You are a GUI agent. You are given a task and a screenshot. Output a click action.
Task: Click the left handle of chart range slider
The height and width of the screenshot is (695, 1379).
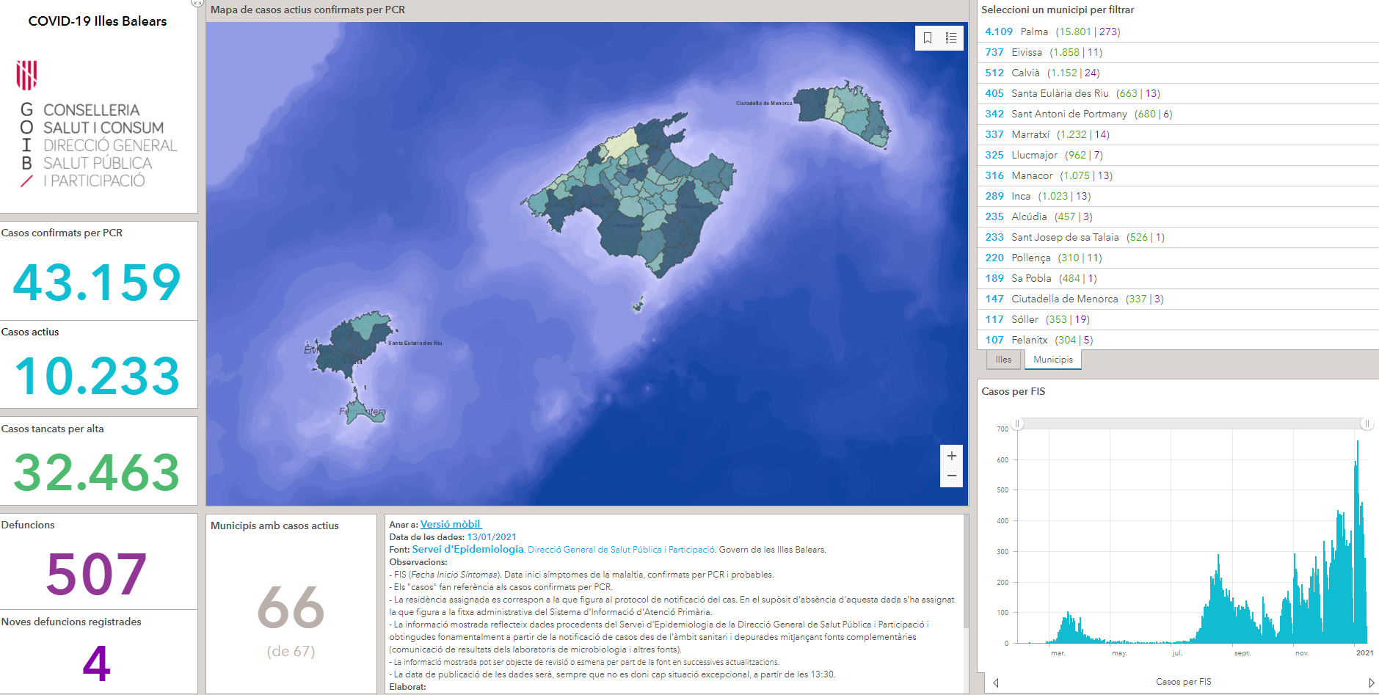point(1018,423)
